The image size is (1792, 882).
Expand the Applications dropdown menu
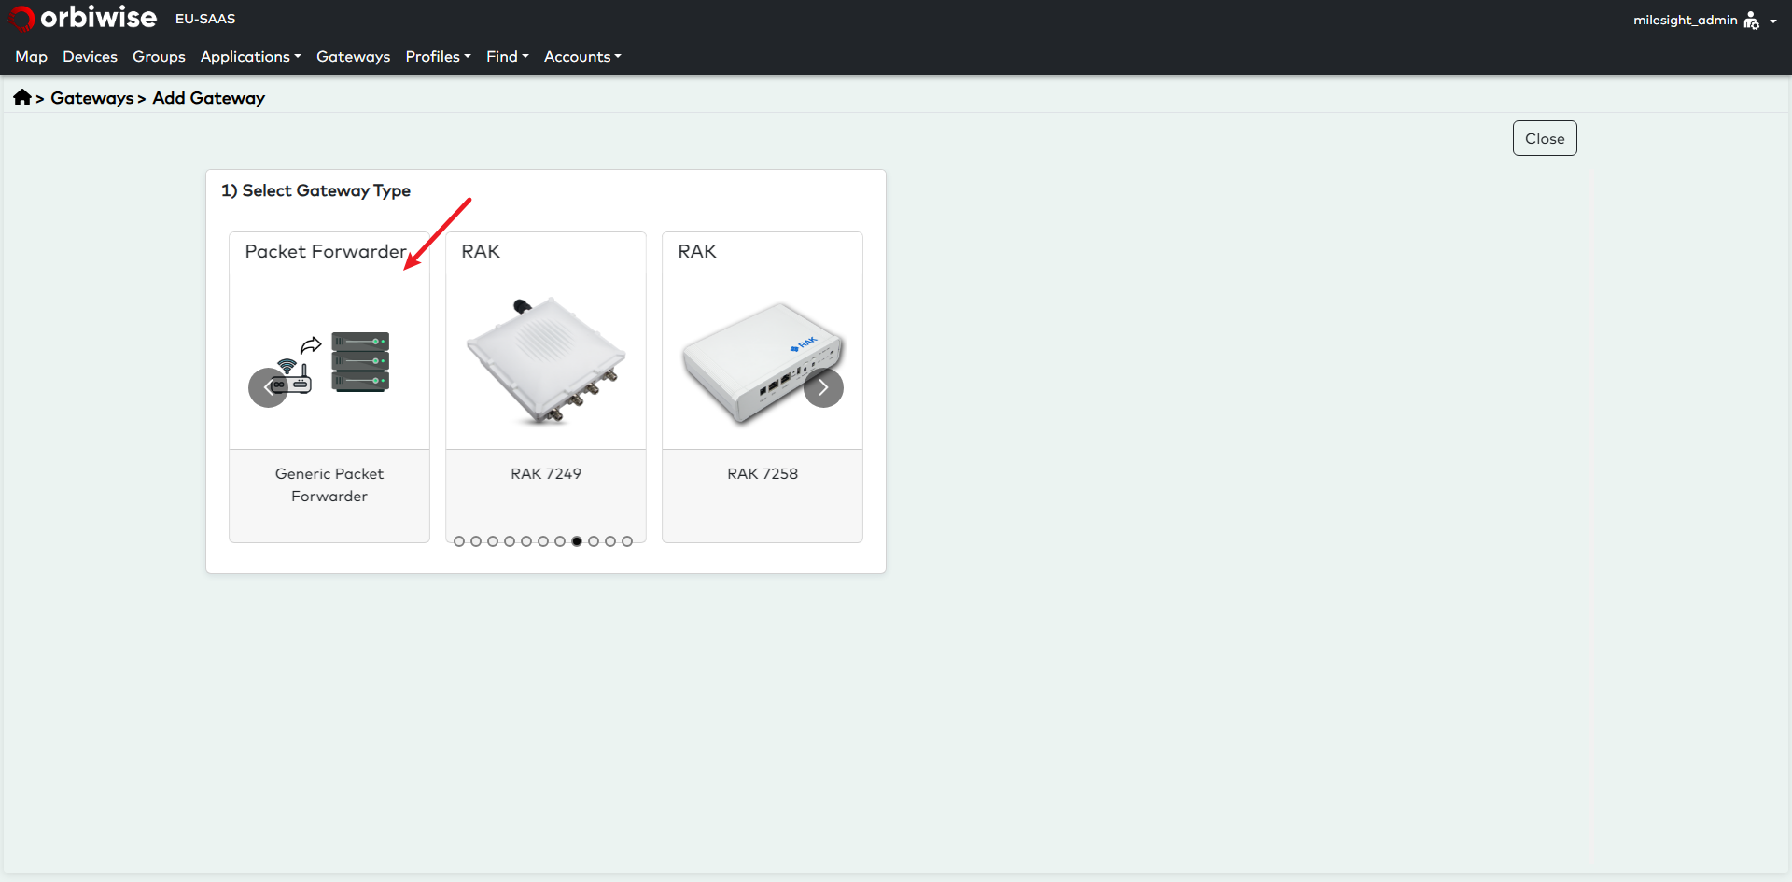coord(250,57)
